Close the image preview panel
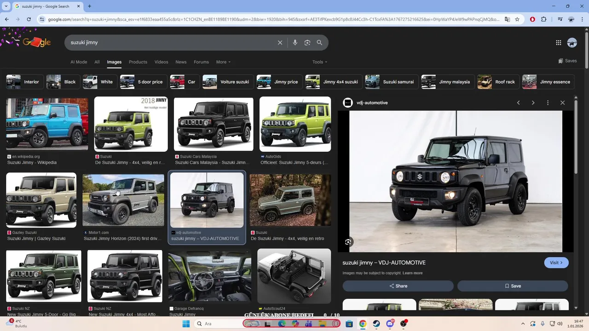The height and width of the screenshot is (331, 589). [562, 103]
